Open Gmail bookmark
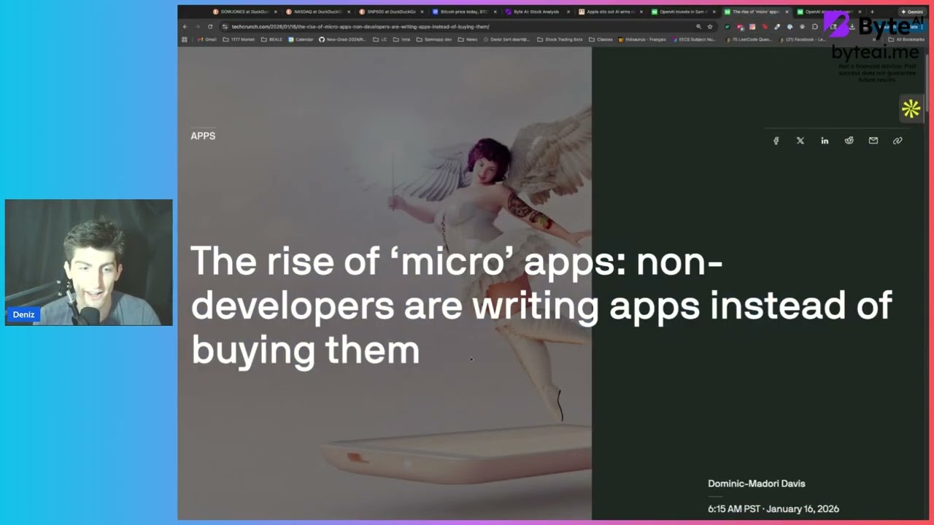 coord(207,39)
